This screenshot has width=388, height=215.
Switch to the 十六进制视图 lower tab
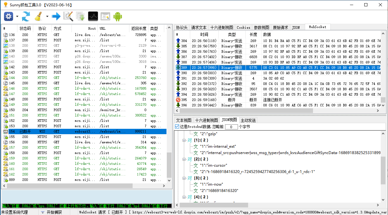207,120
